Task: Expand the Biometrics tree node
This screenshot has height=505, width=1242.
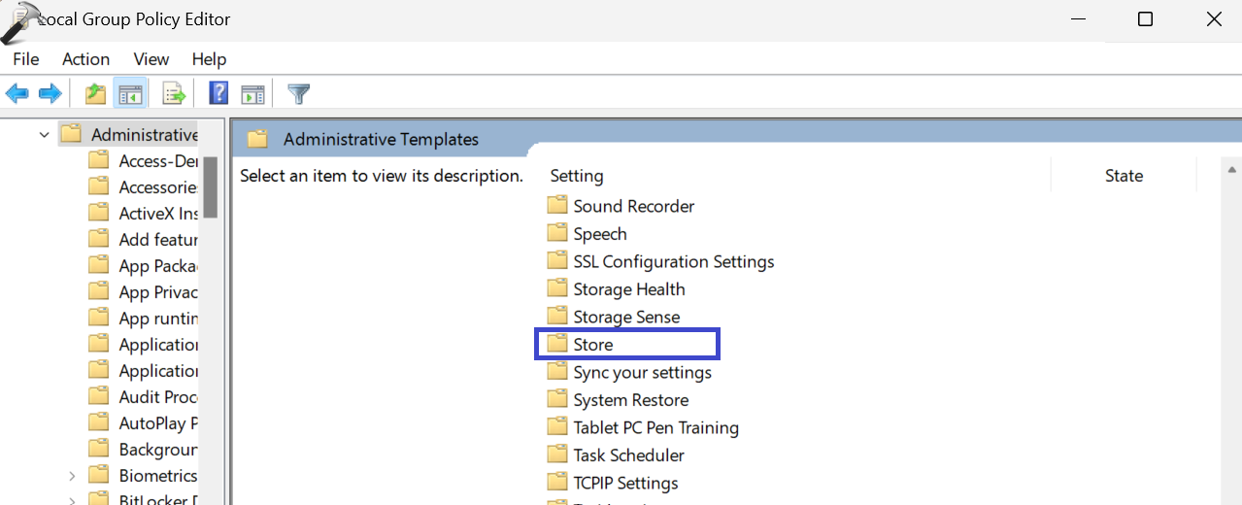Action: pos(72,476)
